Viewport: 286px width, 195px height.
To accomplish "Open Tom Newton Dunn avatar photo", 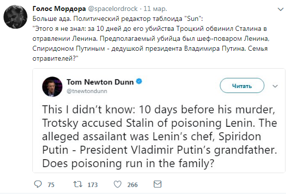I will coord(52,87).
